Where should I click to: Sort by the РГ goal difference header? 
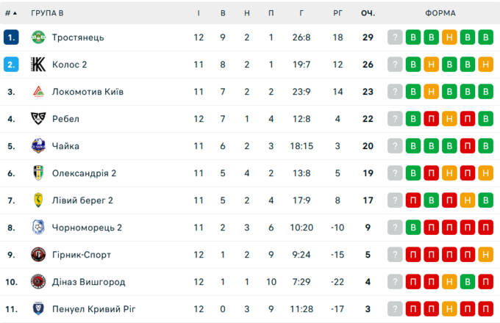337,13
